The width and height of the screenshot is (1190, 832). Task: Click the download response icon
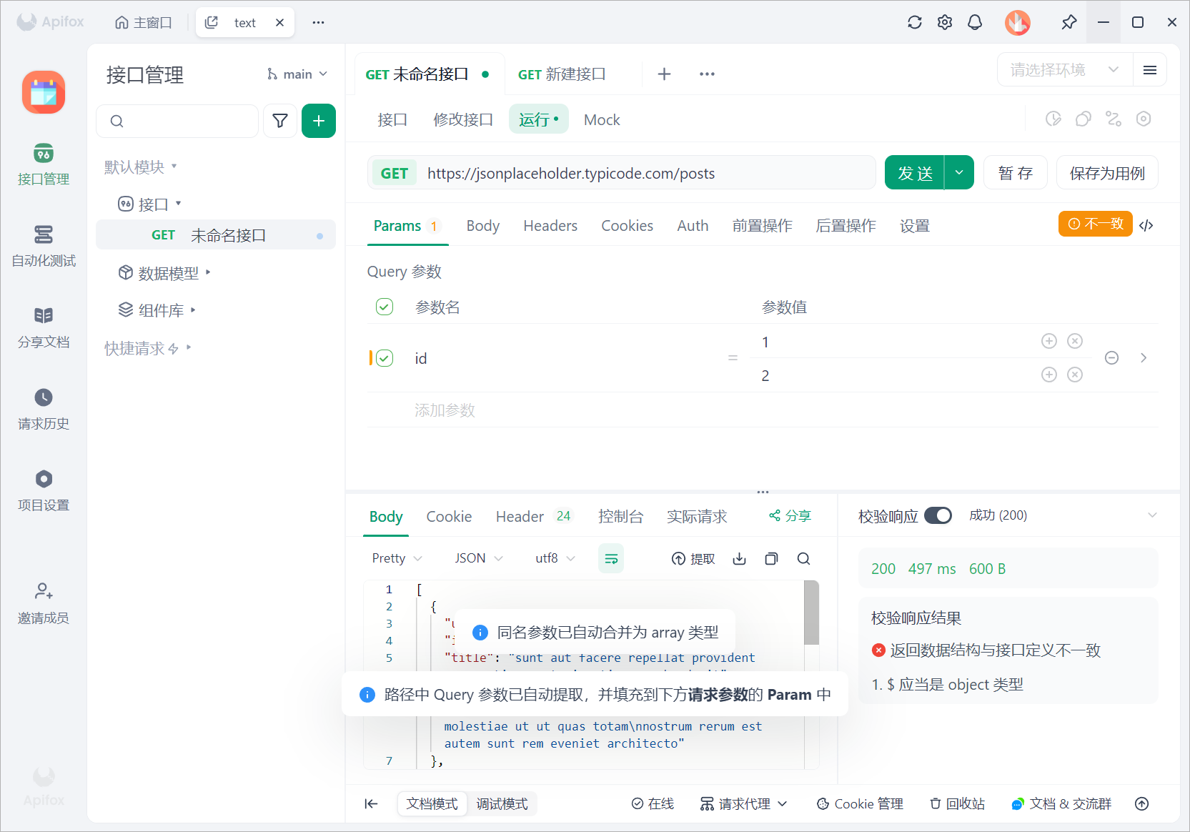739,558
